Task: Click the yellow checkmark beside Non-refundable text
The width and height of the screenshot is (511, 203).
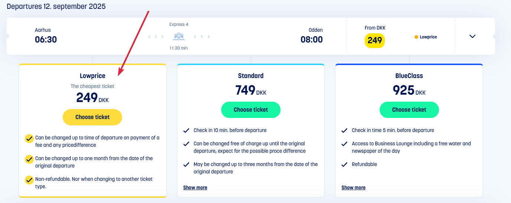Action: pyautogui.click(x=29, y=180)
